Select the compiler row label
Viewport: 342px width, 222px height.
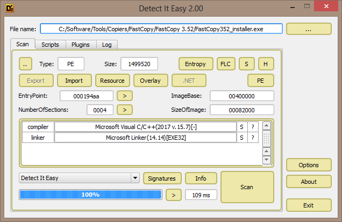tap(38, 127)
